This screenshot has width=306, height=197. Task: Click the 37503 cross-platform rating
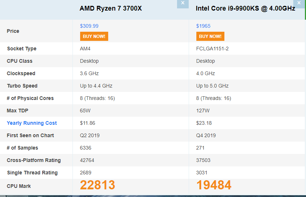tap(203, 160)
